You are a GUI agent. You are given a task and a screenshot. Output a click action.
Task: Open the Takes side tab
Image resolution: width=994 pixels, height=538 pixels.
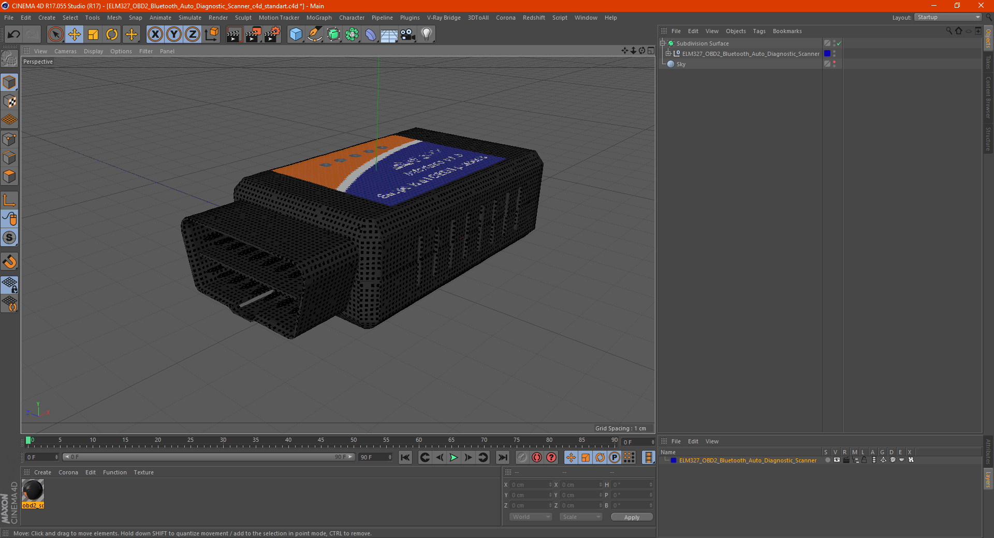pyautogui.click(x=988, y=63)
